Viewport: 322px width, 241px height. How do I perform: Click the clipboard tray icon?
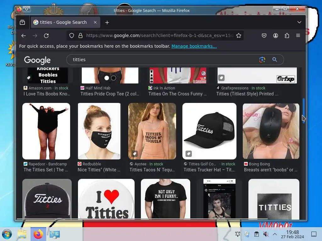(256, 234)
